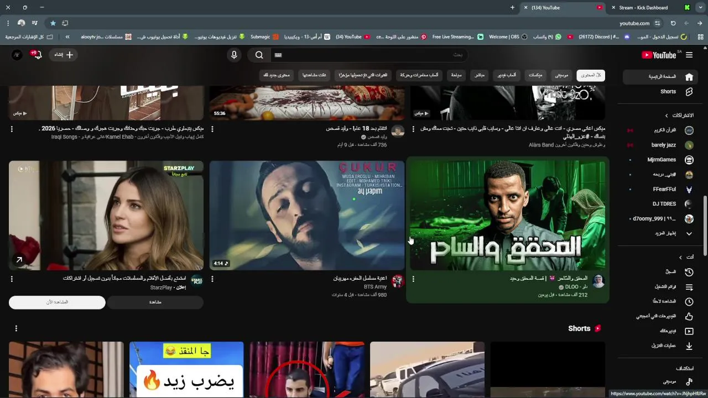Open History (السجل) in sidebar
708x398 pixels.
click(x=661, y=272)
